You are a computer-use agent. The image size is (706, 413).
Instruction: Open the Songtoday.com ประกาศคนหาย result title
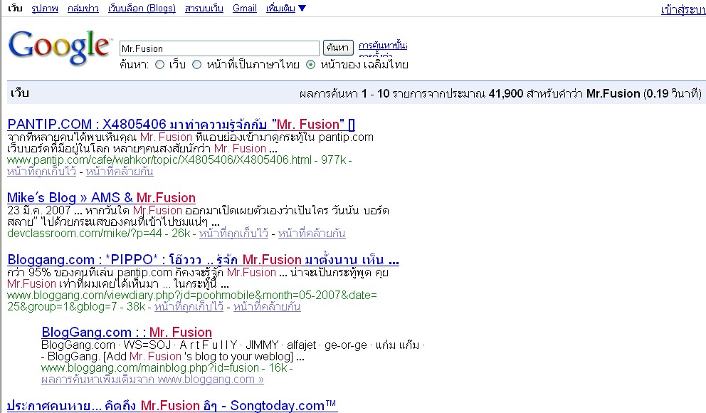pos(172,405)
